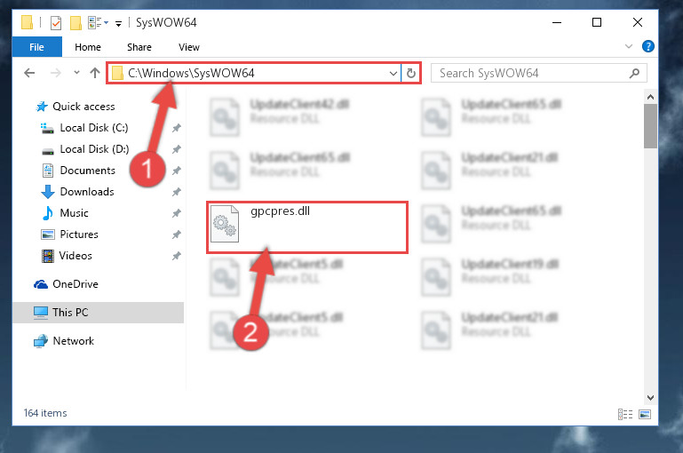Viewport: 683px width, 453px height.
Task: Expand the ribbon with the chevron
Action: (629, 46)
